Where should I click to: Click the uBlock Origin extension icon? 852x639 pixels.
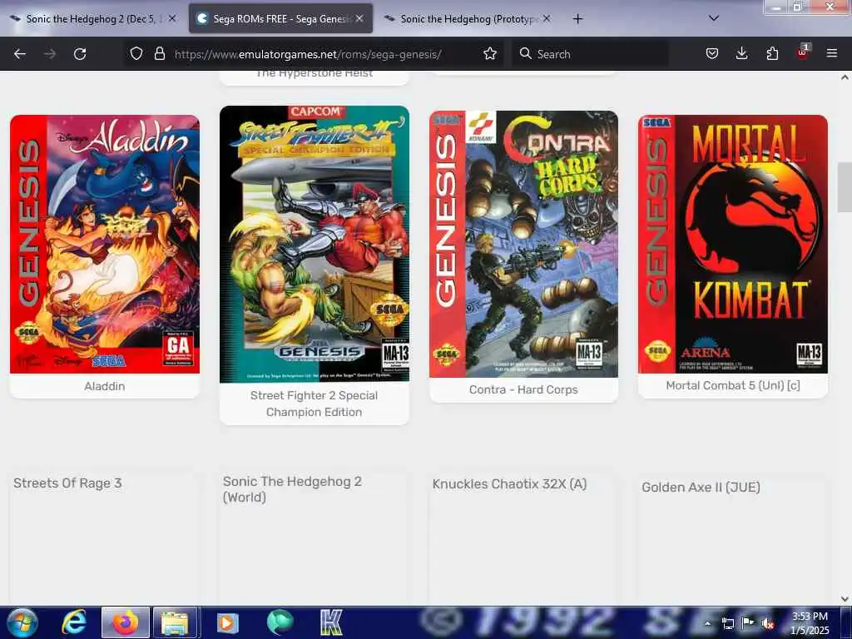803,52
